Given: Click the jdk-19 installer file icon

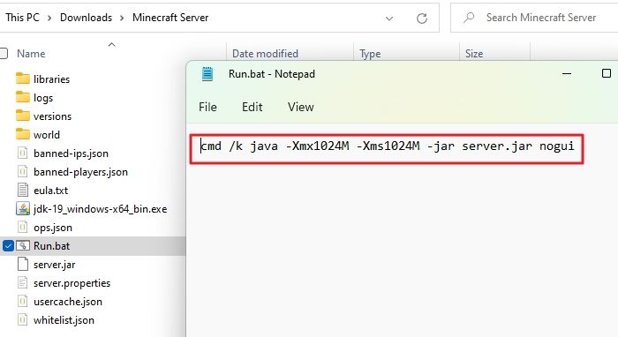Looking at the screenshot, I should [22, 208].
